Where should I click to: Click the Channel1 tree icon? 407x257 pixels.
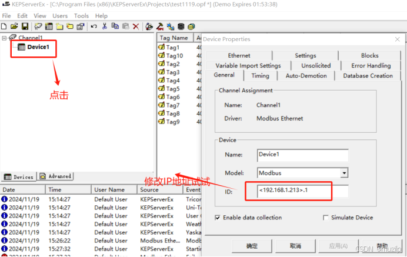coord(13,38)
